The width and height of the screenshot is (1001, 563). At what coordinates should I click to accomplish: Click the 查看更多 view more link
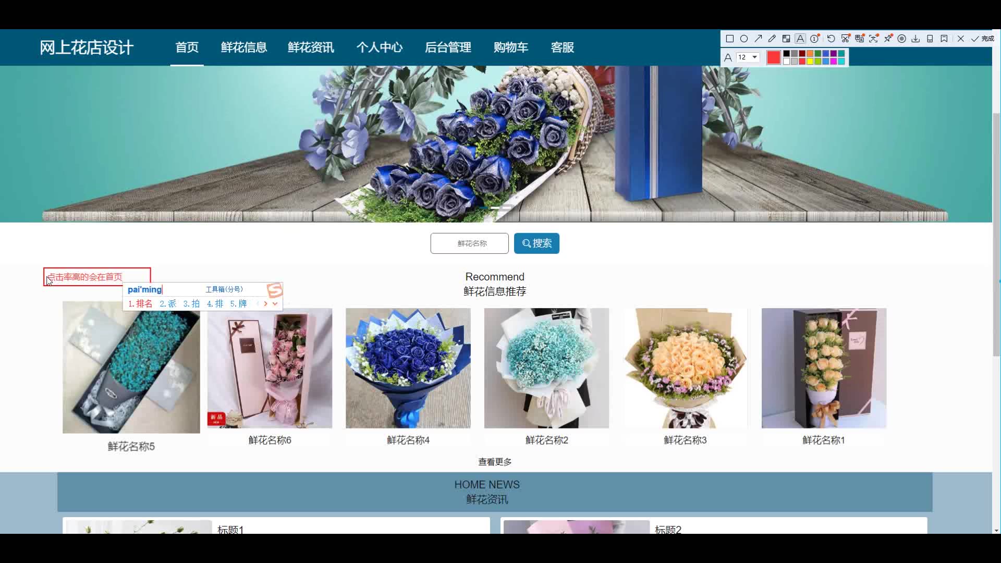(495, 462)
